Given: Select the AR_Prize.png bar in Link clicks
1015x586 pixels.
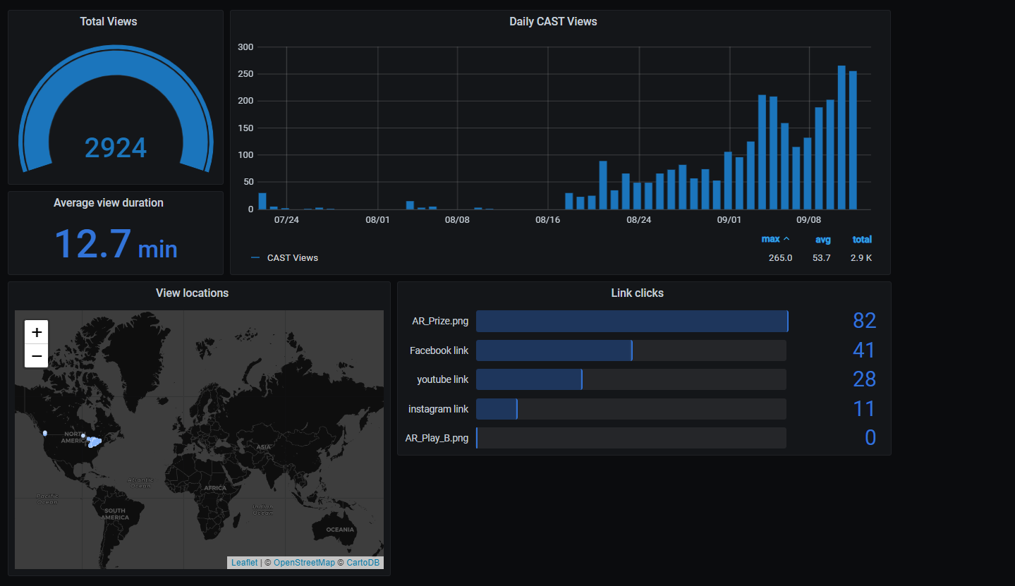Looking at the screenshot, I should pyautogui.click(x=632, y=321).
